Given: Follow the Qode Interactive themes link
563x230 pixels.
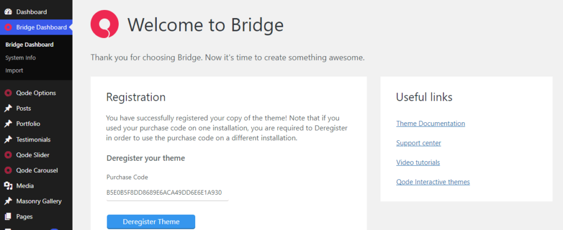Looking at the screenshot, I should click(x=433, y=182).
